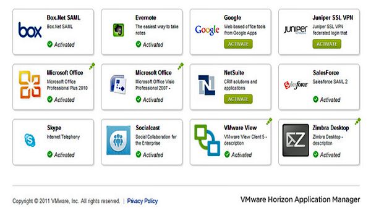
Task: Select the Microsoft Office Visio icon
Action: click(x=118, y=85)
